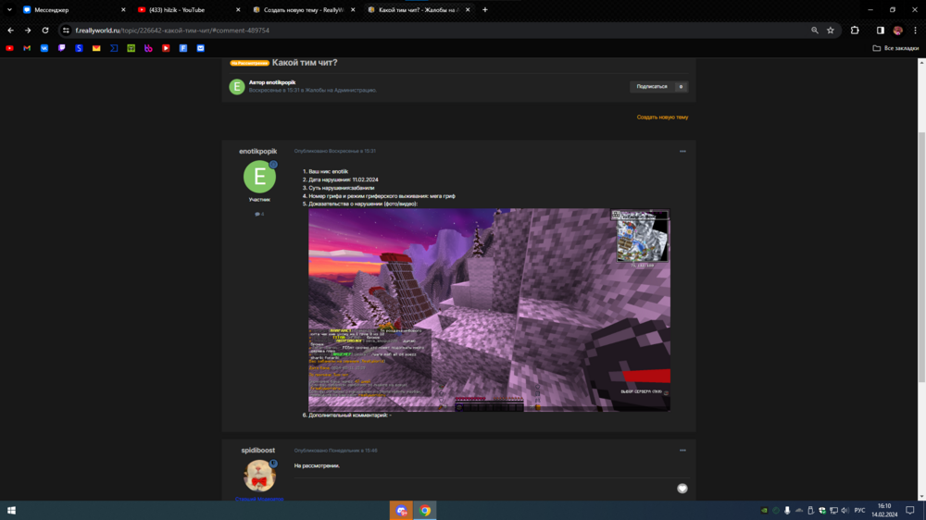Go forward in browser history

(x=28, y=31)
